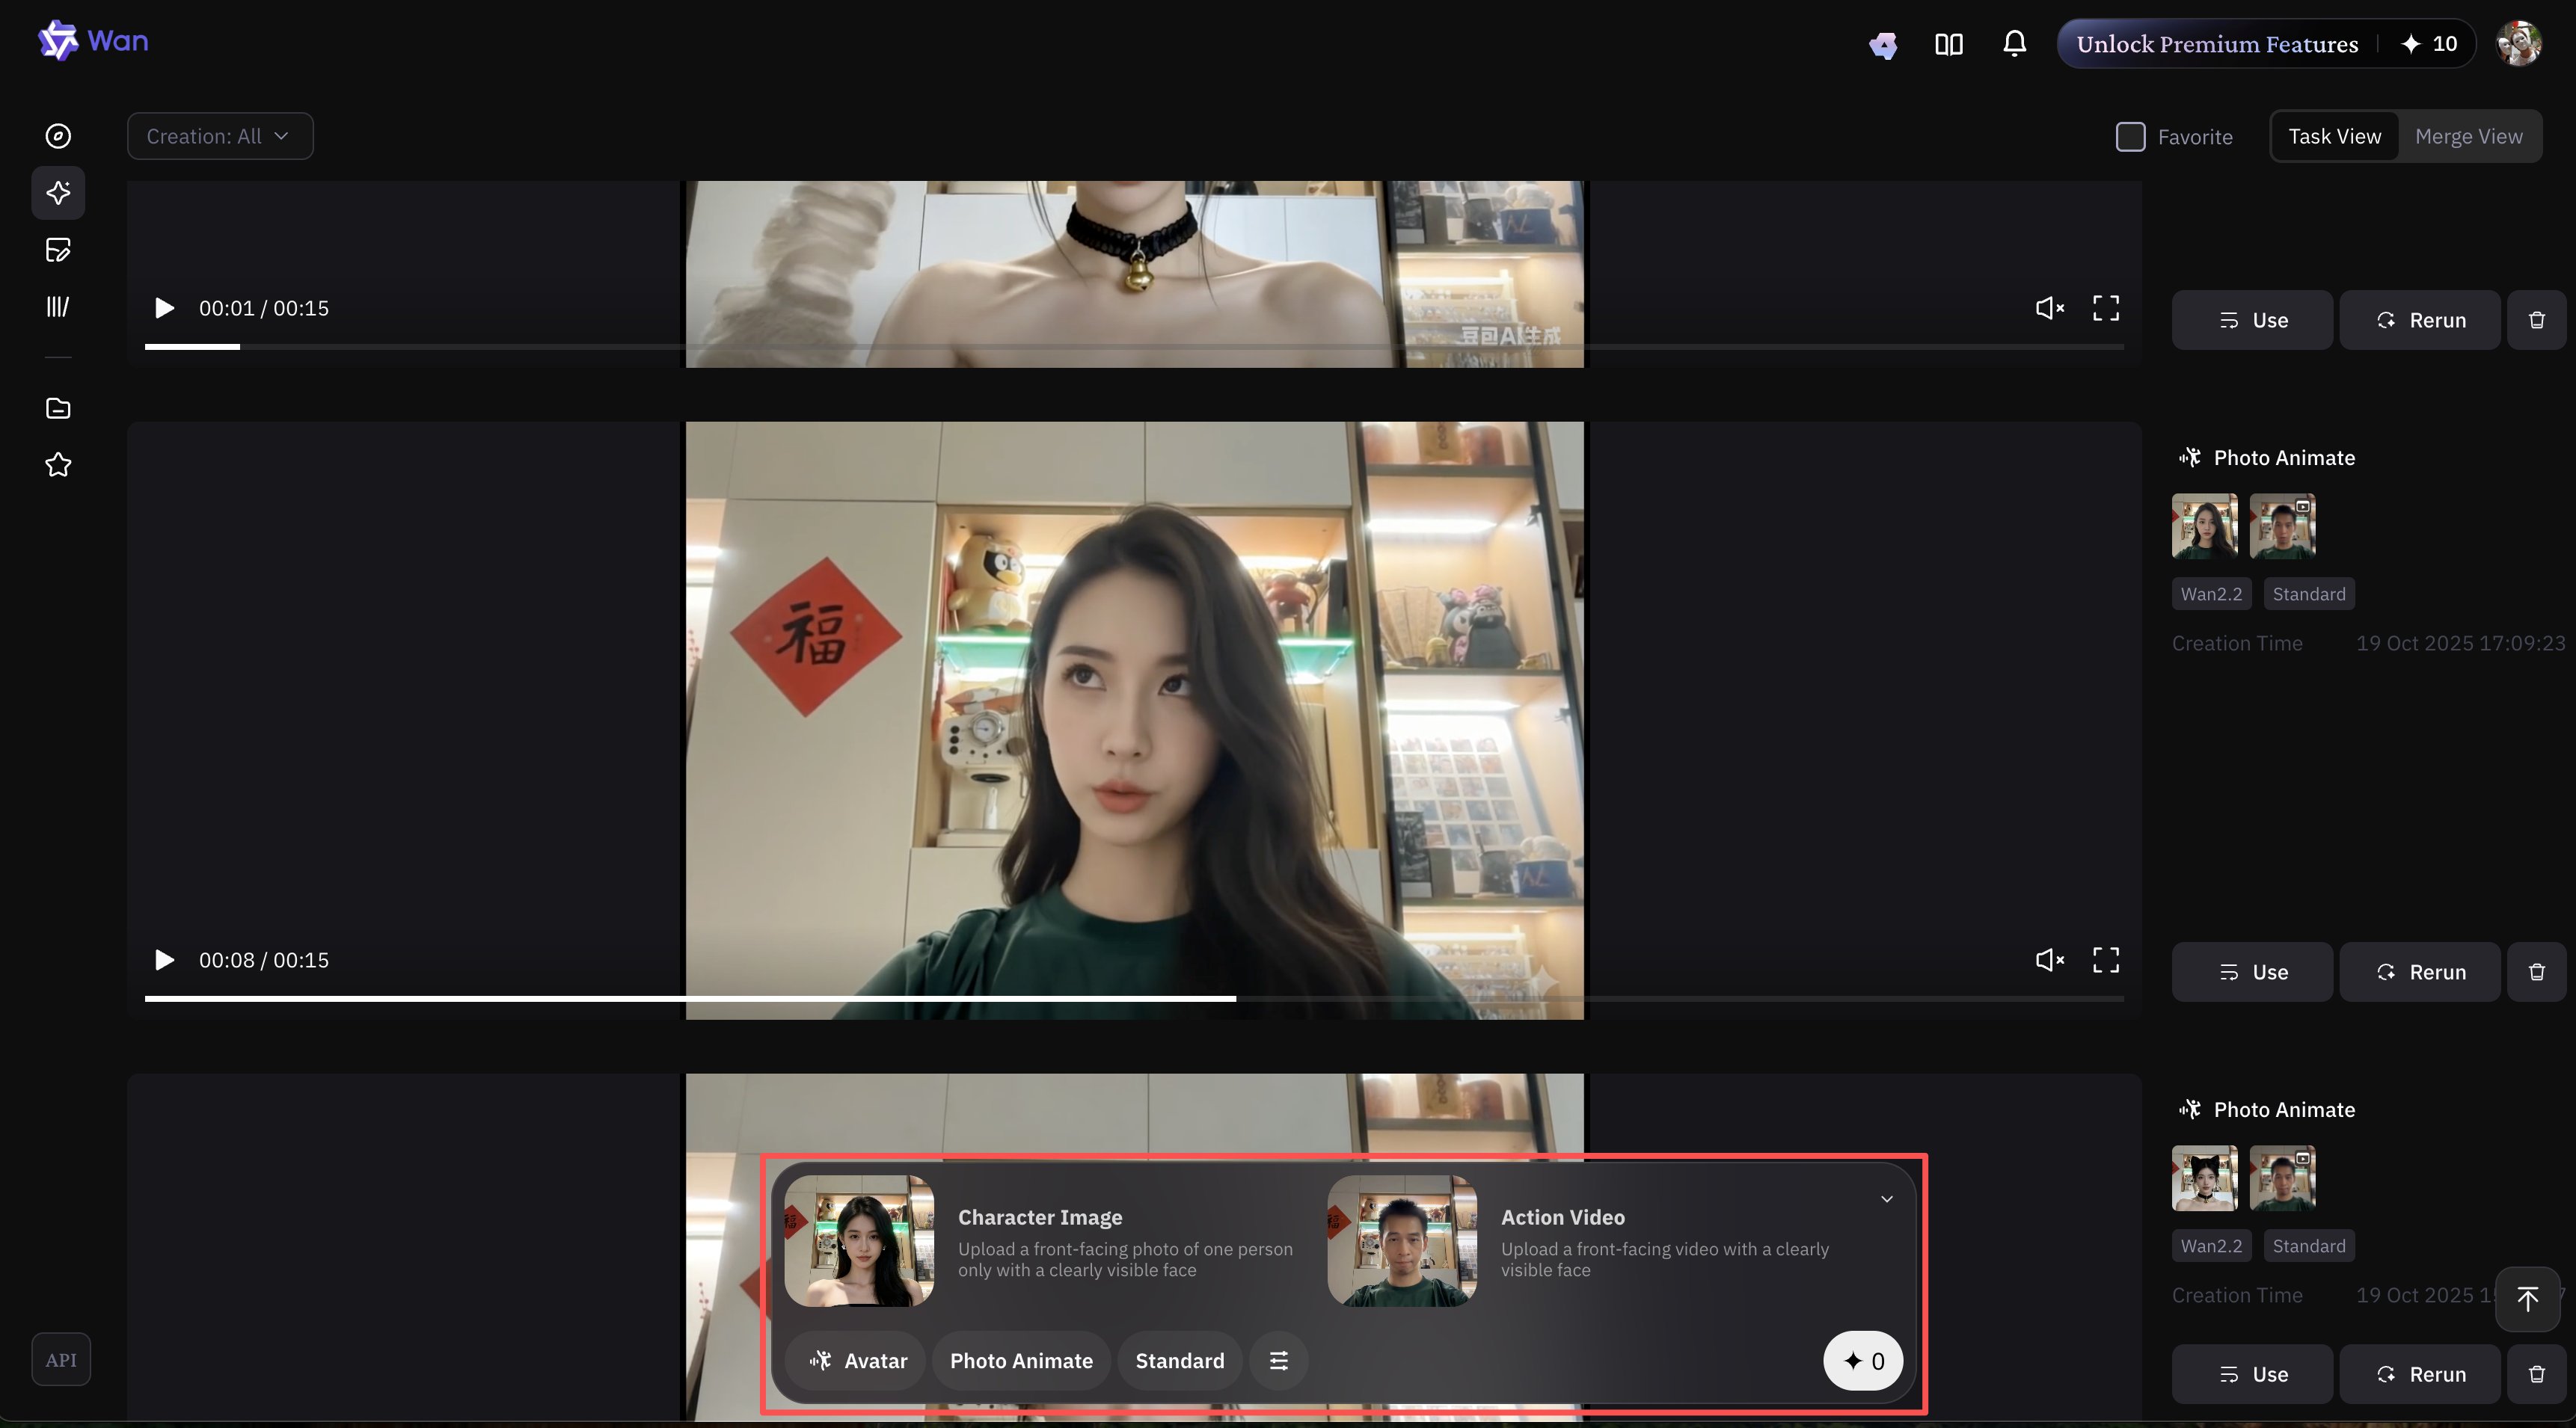This screenshot has height=1428, width=2576.
Task: Select the Task View tab
Action: tap(2334, 136)
